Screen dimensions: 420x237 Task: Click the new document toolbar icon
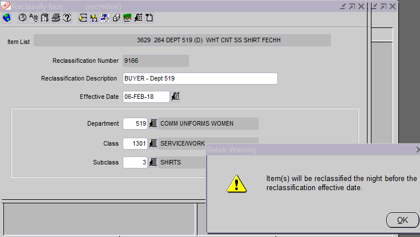[x=150, y=18]
